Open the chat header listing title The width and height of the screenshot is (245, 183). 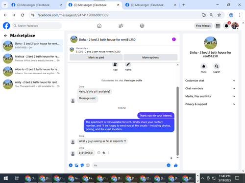(x=107, y=40)
